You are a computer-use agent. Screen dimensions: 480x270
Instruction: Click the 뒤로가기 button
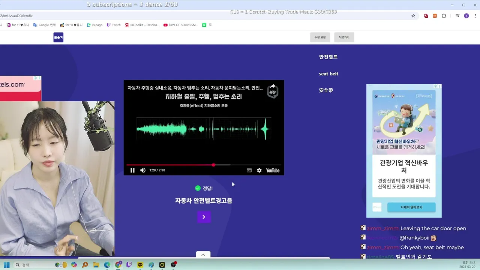[x=344, y=37]
